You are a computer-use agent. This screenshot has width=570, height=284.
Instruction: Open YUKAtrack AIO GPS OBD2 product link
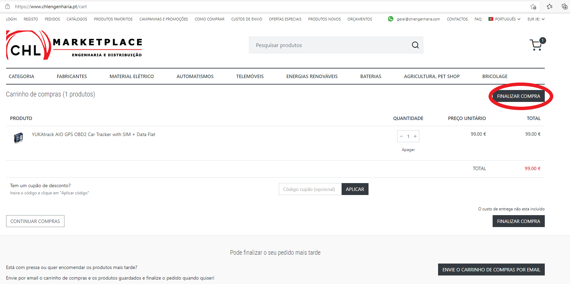[x=93, y=134]
